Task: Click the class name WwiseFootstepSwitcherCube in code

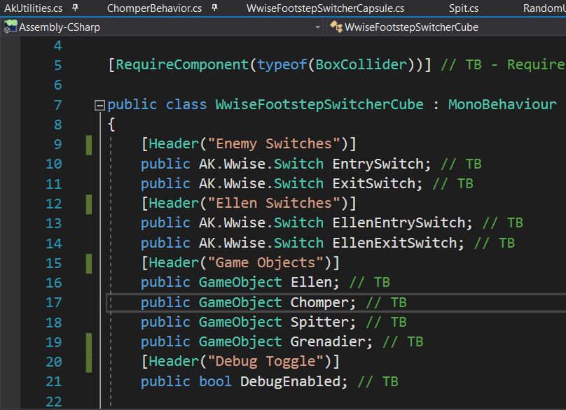Action: (319, 104)
